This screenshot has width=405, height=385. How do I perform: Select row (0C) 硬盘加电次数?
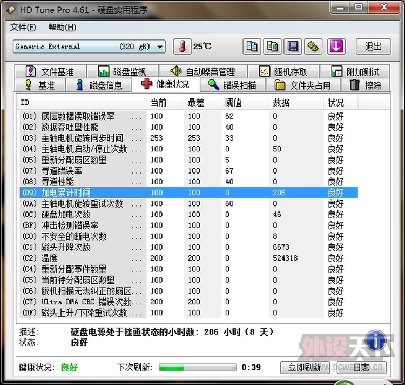(189, 214)
